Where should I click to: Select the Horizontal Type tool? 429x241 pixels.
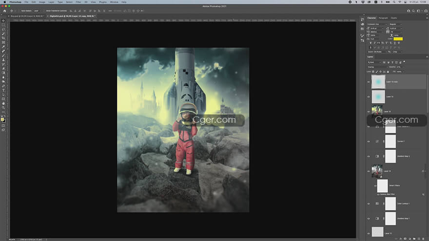(3, 91)
